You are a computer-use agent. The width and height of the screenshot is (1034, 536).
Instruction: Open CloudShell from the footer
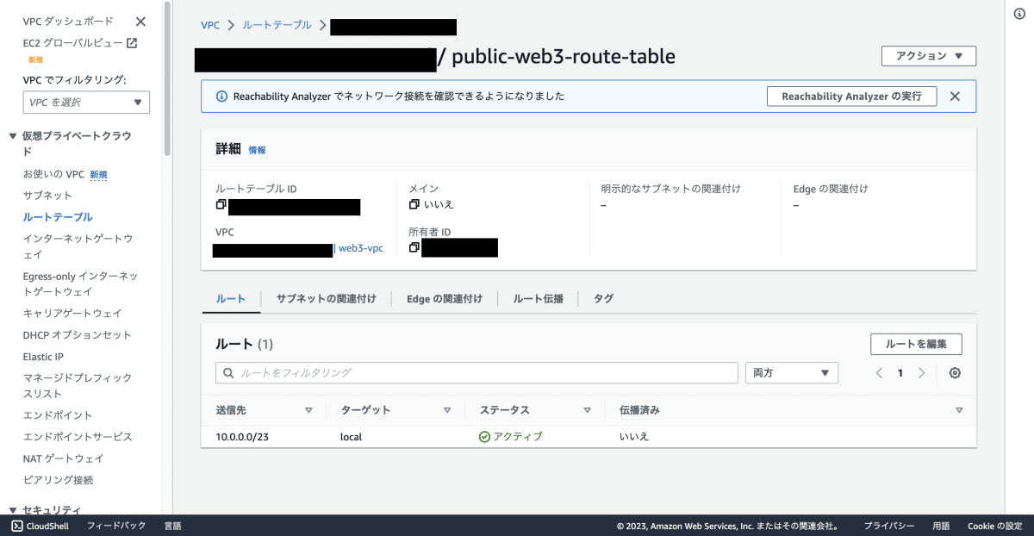pos(40,526)
